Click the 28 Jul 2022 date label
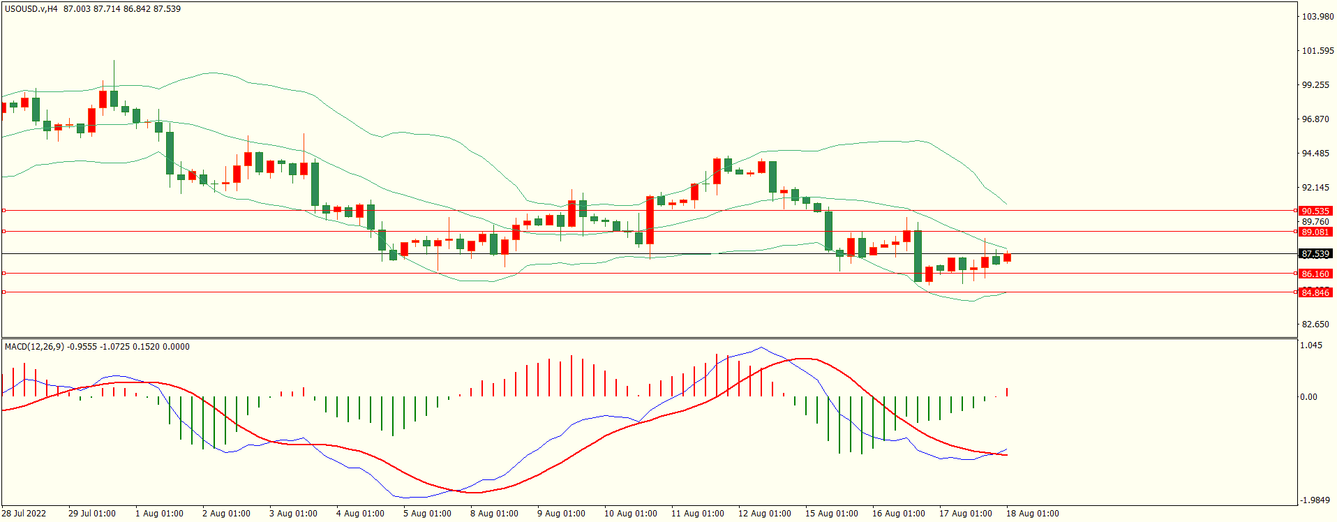This screenshot has width=1337, height=522. pos(24,514)
